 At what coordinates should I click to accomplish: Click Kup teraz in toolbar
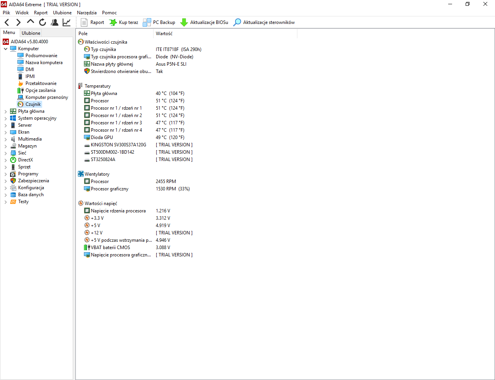124,22
